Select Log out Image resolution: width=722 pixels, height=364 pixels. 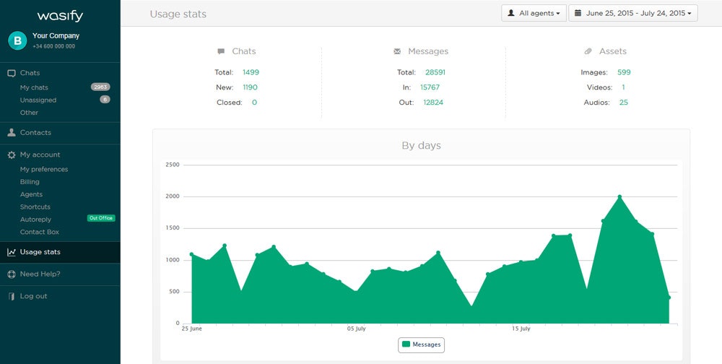[34, 296]
